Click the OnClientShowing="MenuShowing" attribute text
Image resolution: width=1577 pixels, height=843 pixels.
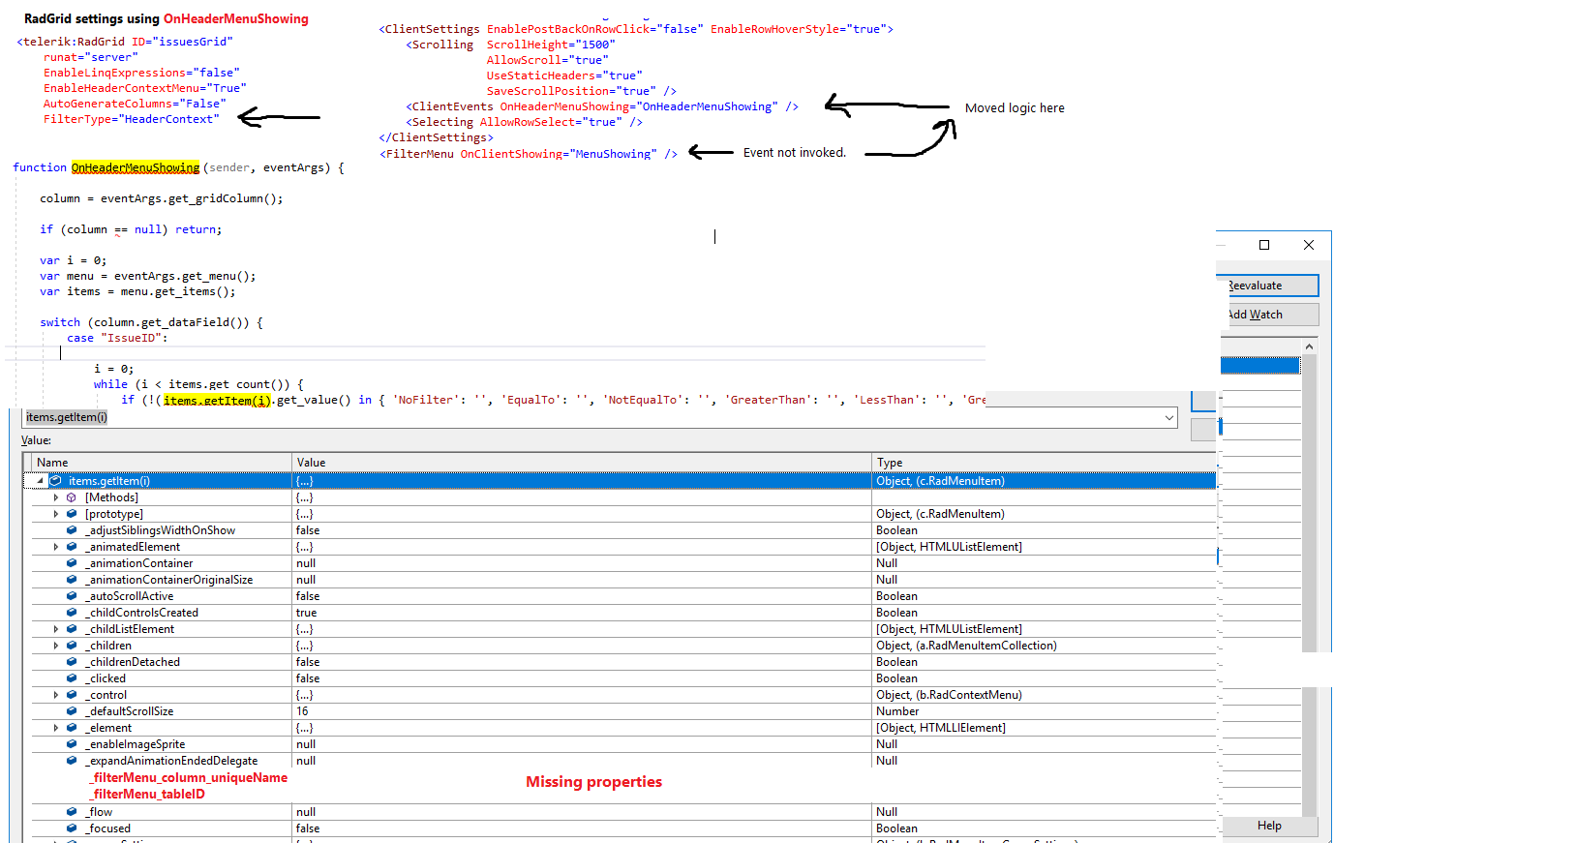(559, 154)
